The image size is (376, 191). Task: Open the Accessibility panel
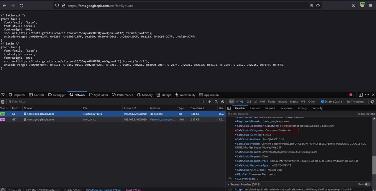click(x=185, y=95)
